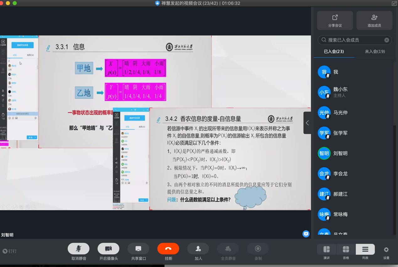The height and width of the screenshot is (267, 398).
Task: Select 刘智明 in member list
Action: point(353,153)
